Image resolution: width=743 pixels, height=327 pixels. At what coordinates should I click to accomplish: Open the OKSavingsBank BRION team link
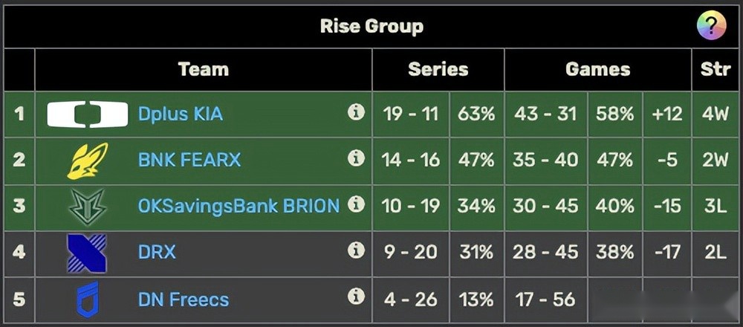coord(239,206)
